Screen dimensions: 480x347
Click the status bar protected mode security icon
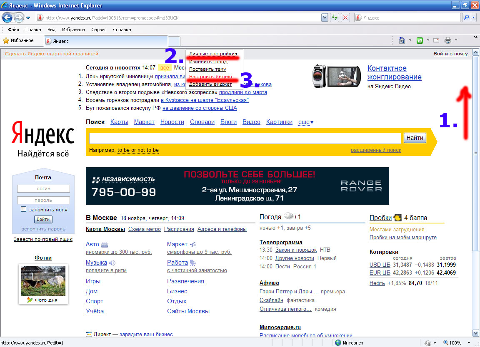tap(427, 343)
